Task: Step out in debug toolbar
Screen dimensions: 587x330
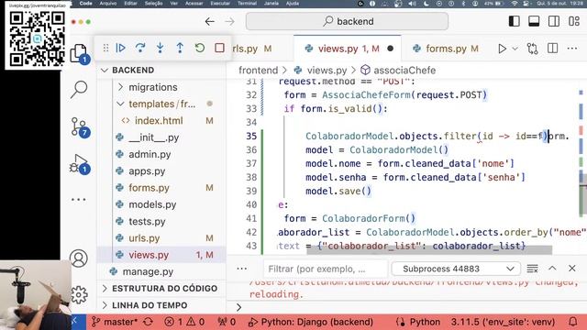Action: click(x=180, y=48)
